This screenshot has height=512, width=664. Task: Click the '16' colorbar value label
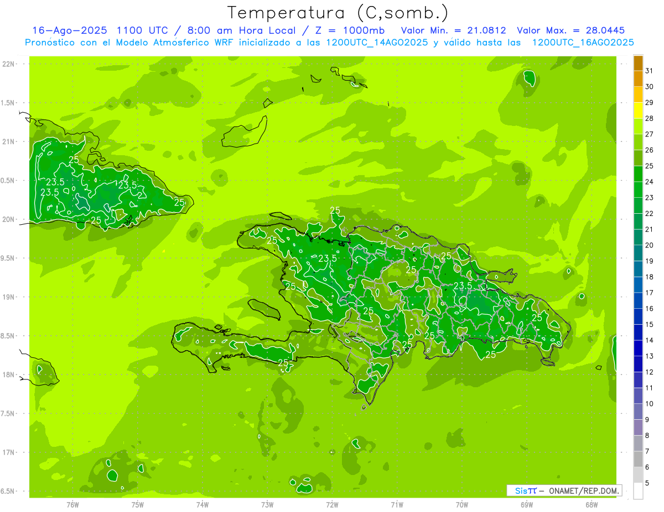[650, 309]
